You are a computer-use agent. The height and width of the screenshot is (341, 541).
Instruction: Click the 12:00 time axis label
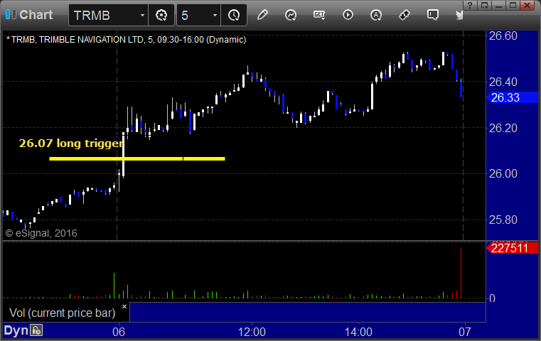252,332
